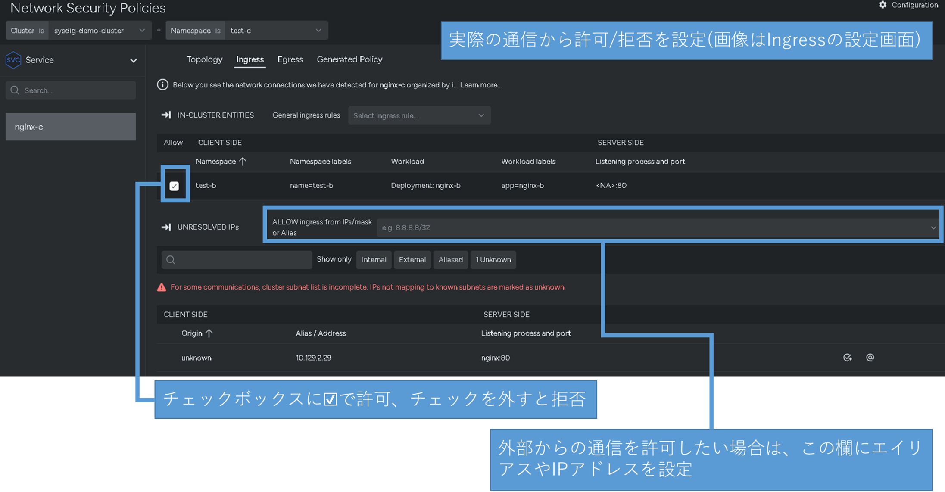Open the Generated Policy tab

pyautogui.click(x=349, y=59)
